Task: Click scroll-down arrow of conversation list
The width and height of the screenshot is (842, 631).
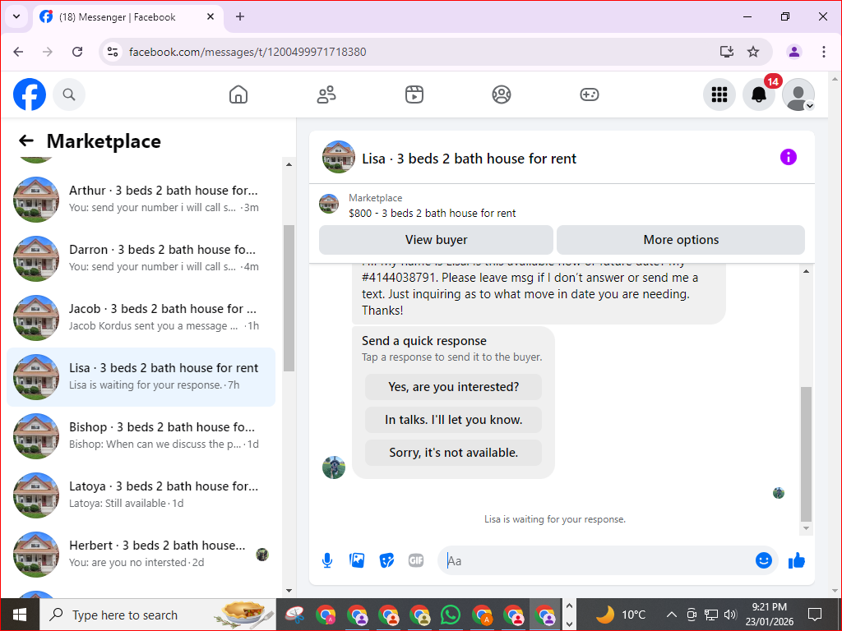Action: [x=289, y=591]
